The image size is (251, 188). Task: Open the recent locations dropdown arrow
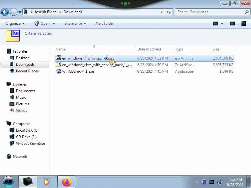point(20,12)
